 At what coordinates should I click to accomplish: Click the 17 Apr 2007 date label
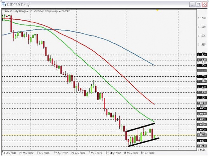[x=61, y=153]
